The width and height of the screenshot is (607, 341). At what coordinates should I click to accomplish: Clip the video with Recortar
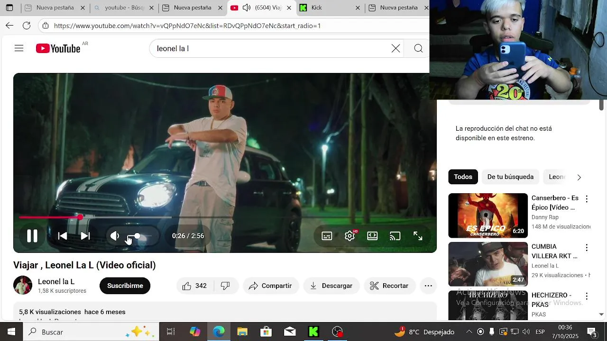pyautogui.click(x=389, y=286)
